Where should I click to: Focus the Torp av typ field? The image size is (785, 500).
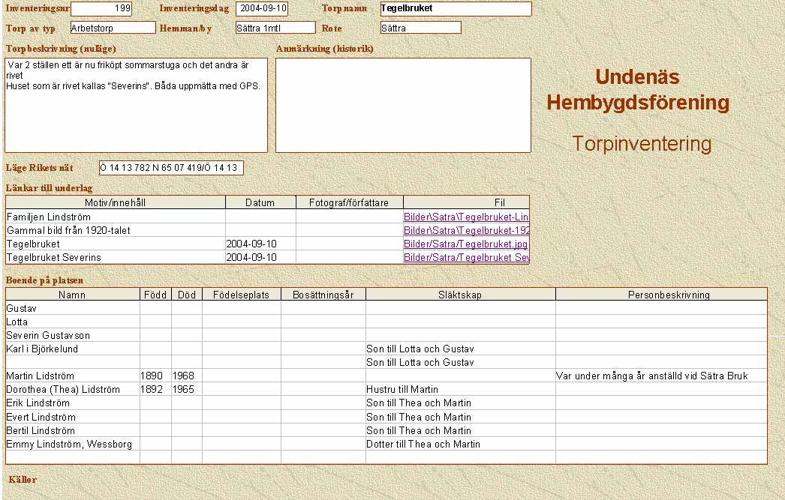(x=113, y=28)
